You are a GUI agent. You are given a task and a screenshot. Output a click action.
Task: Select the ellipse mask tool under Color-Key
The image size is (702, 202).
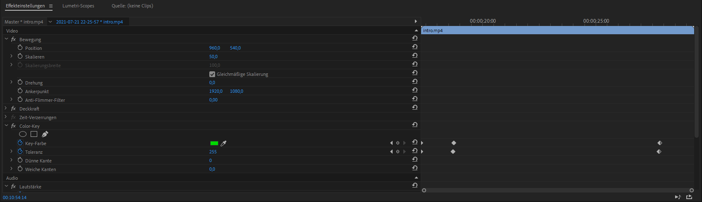tap(23, 134)
